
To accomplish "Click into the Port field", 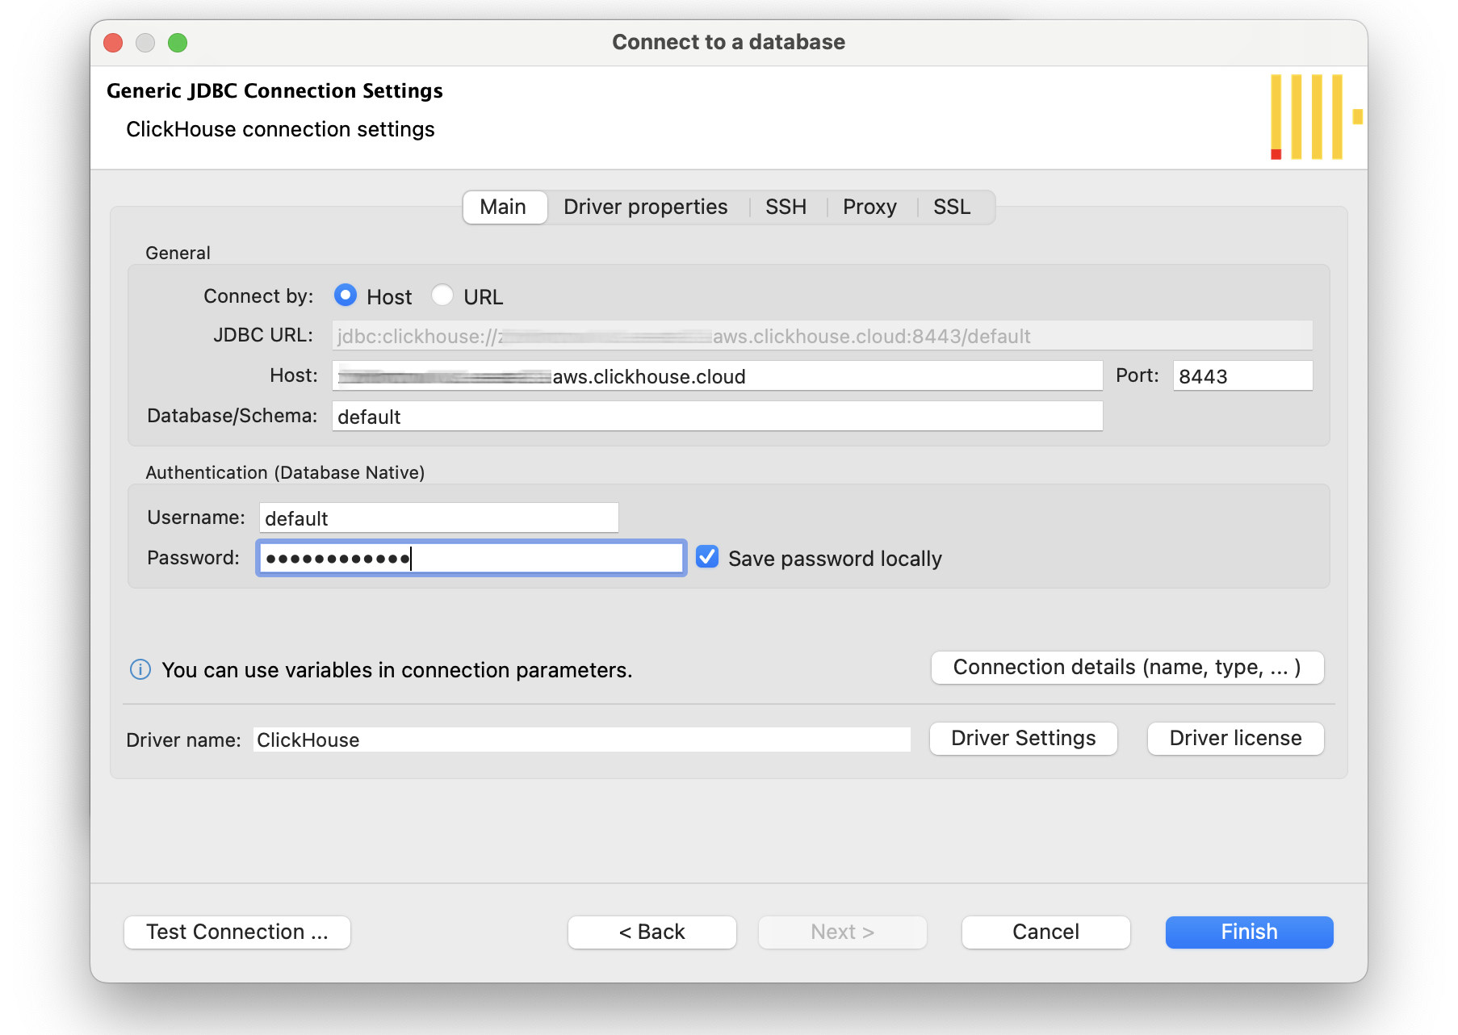I will [x=1242, y=376].
